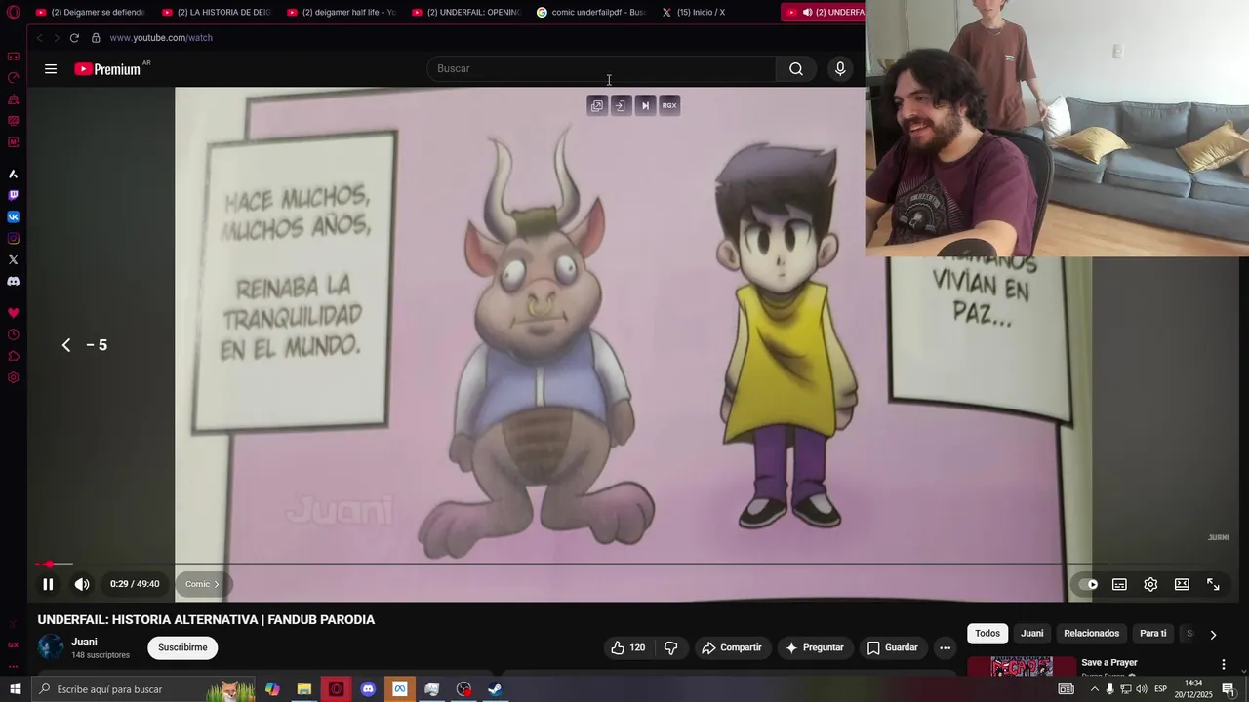Screen dimensions: 1249x702
Task: Switch to 'comic underfailpdf' Google tab
Action: [x=591, y=13]
